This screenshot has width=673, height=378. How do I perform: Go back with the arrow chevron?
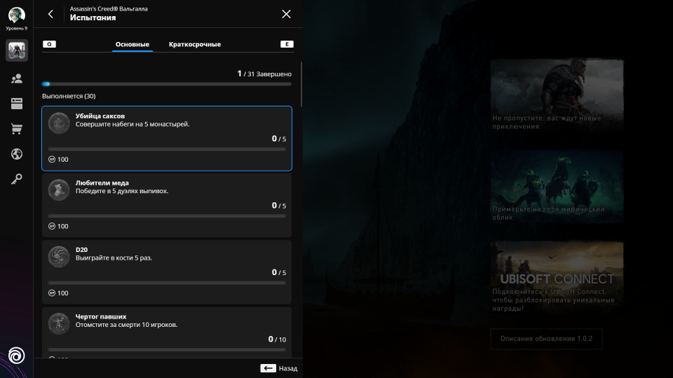point(50,14)
